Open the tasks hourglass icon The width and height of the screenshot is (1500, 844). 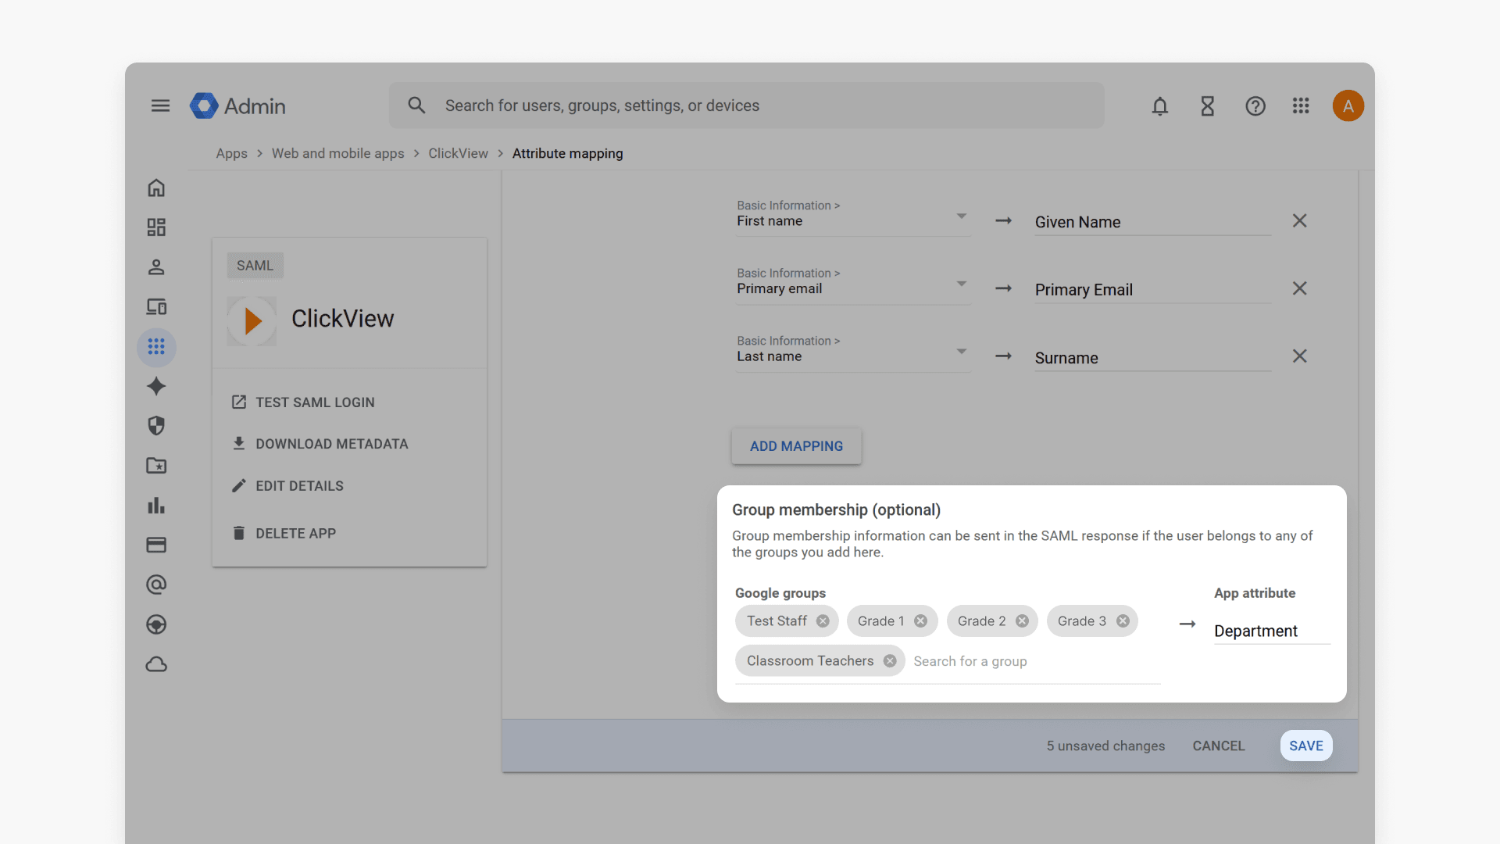point(1208,105)
